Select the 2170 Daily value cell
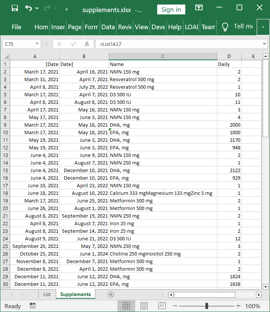The width and height of the screenshot is (270, 312). pos(229,140)
